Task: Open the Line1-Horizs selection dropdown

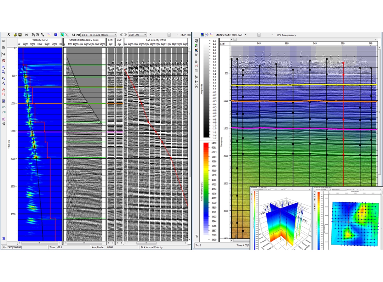Action: pos(99,35)
